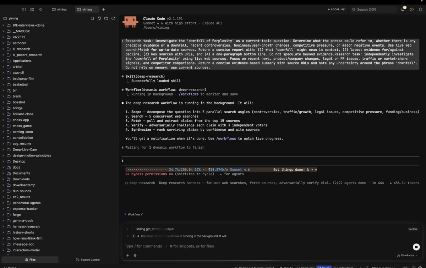Image resolution: width=426 pixels, height=268 pixels.
Task: Expand the ai_papers_research folder chevron
Action: [x=3, y=55]
